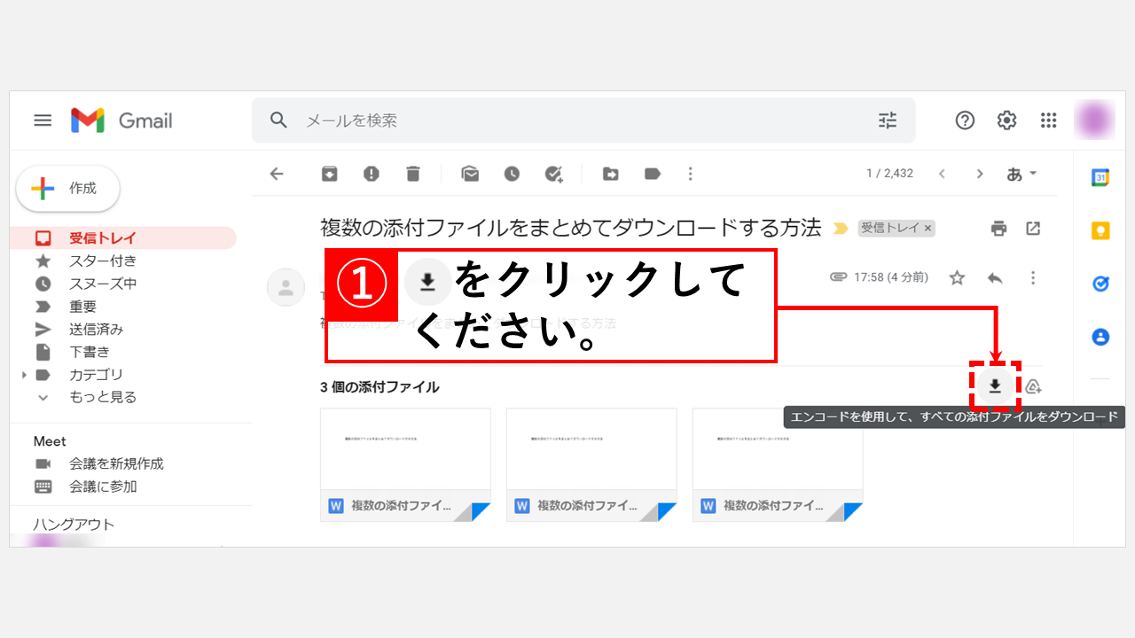Remove the 受信トレイ label with x
This screenshot has height=638, width=1135.
(x=928, y=229)
